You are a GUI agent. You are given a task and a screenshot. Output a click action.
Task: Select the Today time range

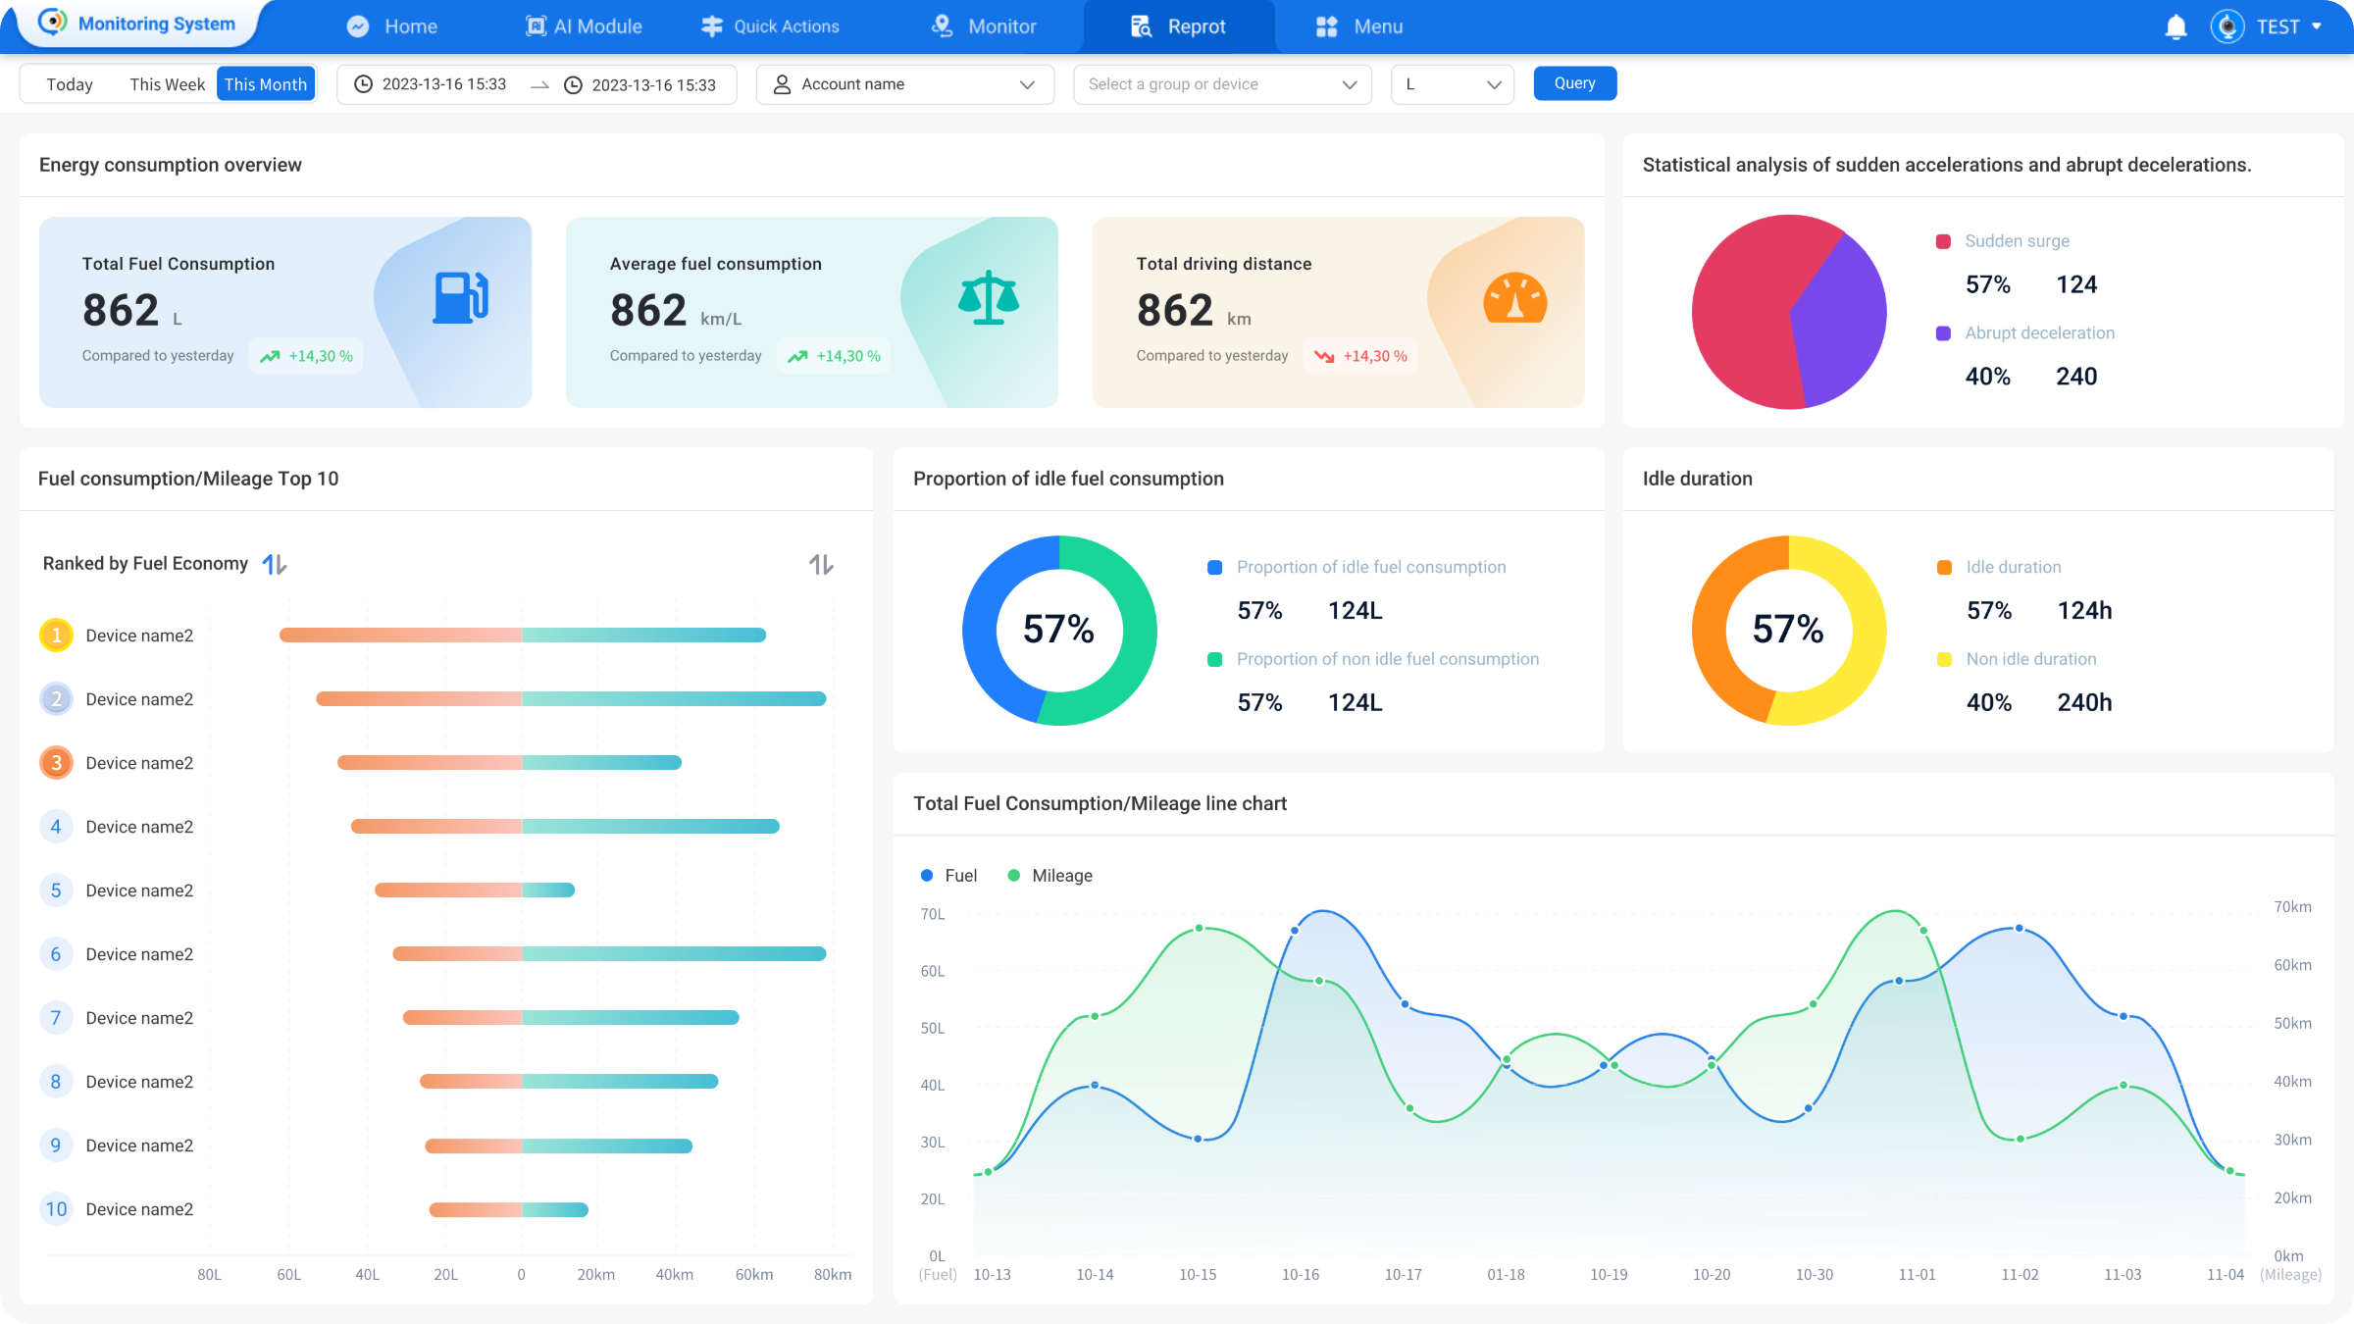(70, 84)
